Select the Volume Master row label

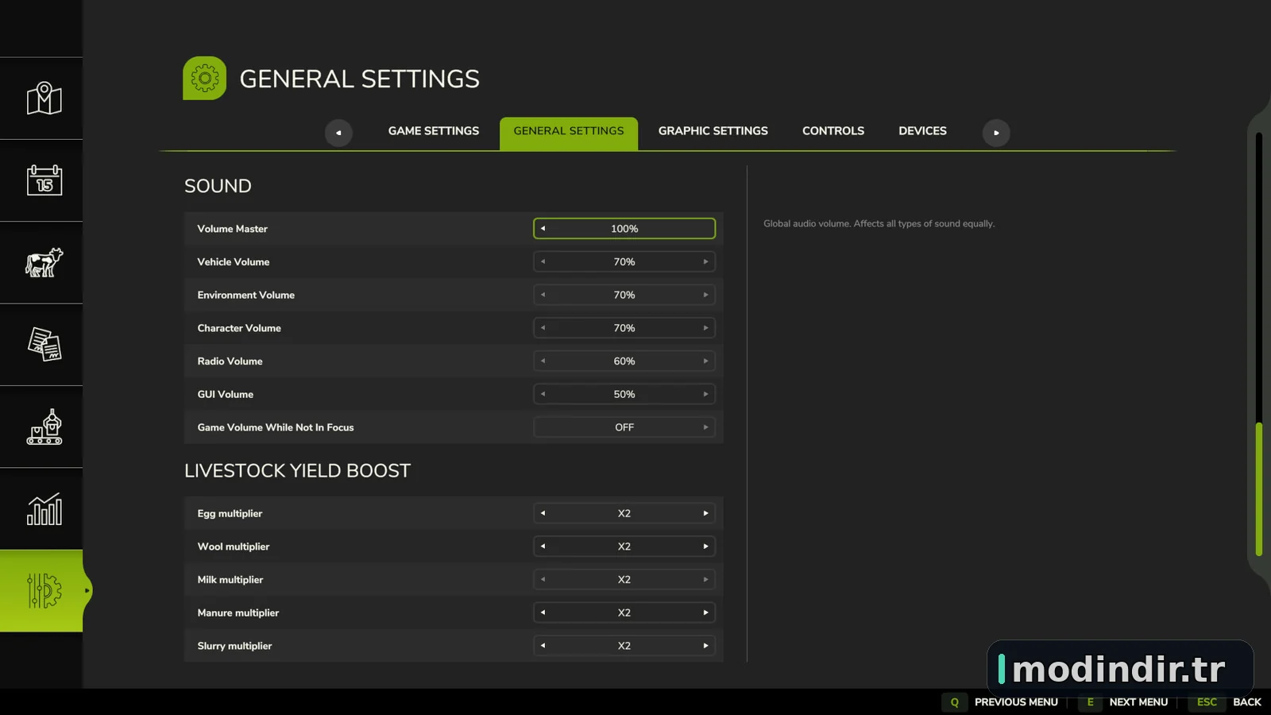click(232, 229)
